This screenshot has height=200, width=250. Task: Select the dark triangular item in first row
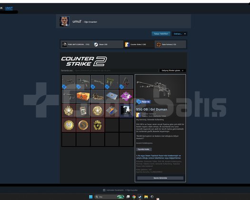click(x=126, y=82)
